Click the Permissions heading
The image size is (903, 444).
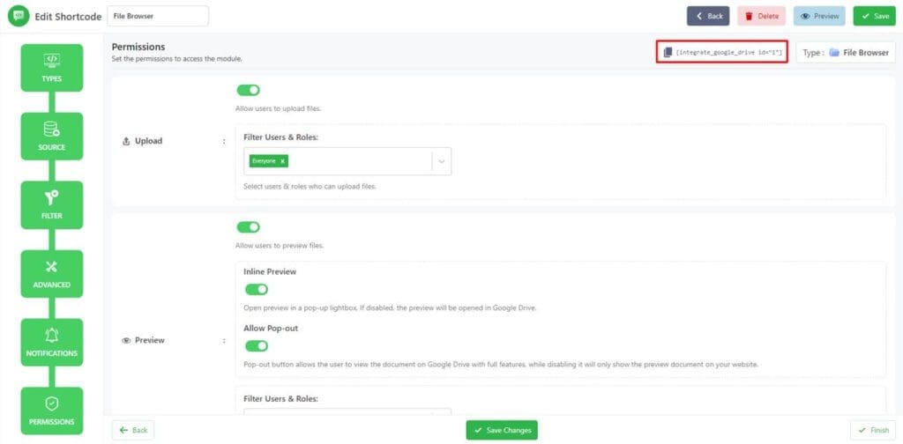point(138,47)
